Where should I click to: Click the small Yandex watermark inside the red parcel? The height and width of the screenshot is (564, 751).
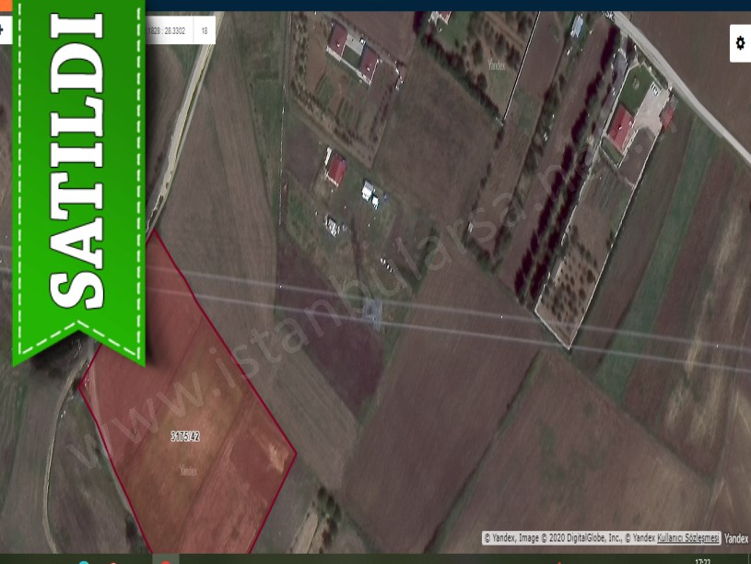click(x=188, y=470)
